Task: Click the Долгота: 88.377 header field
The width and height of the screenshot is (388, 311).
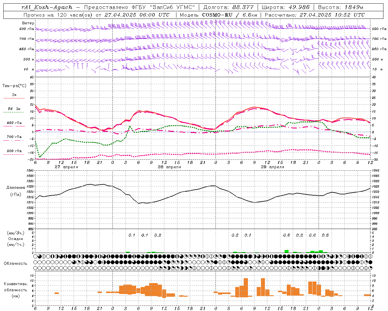Action: (x=228, y=7)
